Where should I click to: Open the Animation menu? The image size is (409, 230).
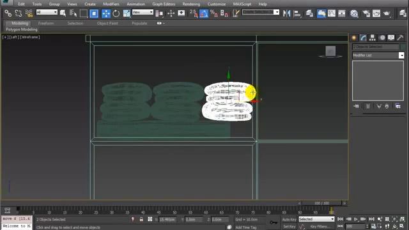(x=135, y=4)
